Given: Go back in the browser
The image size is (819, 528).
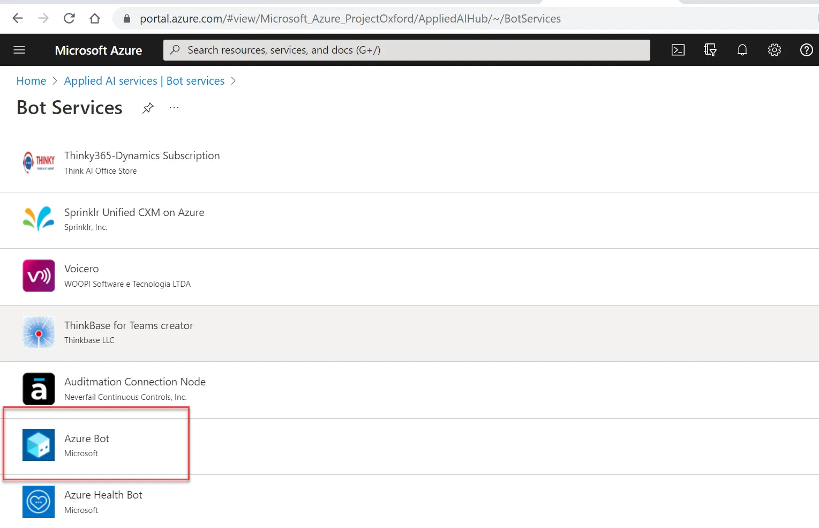Looking at the screenshot, I should point(18,18).
